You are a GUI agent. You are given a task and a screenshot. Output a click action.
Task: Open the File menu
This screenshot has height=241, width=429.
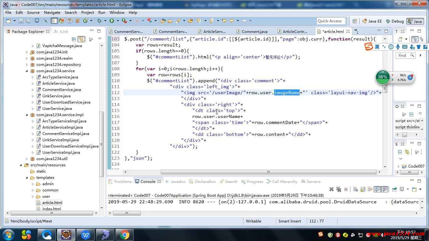[8, 12]
